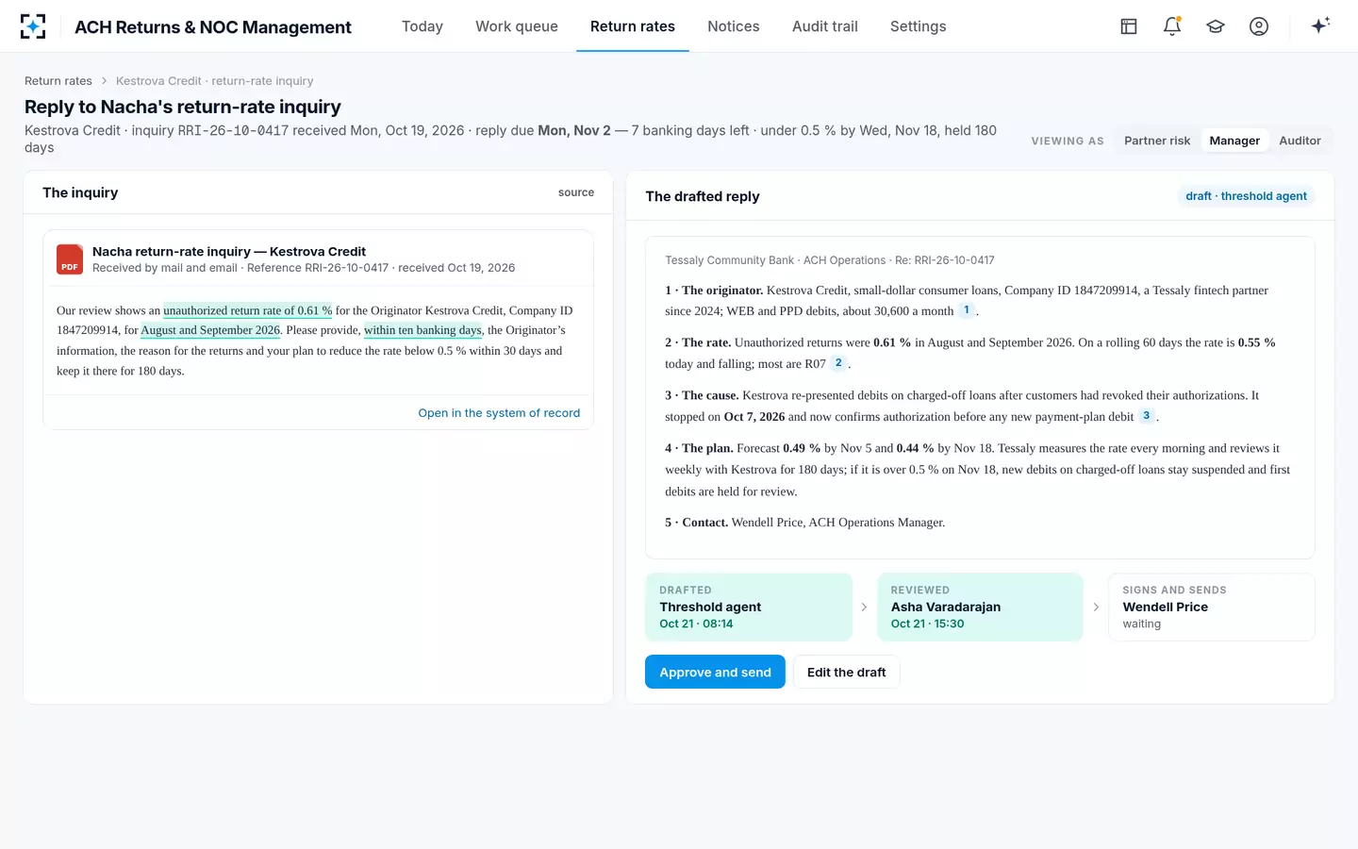
Task: Select the Return rates tab
Action: [633, 26]
